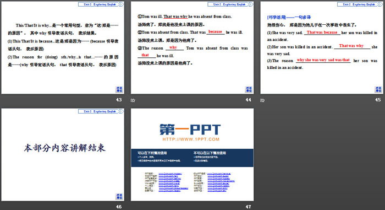Select slide 46 thumbnail reading 本部分内容讲解结束

click(x=63, y=155)
